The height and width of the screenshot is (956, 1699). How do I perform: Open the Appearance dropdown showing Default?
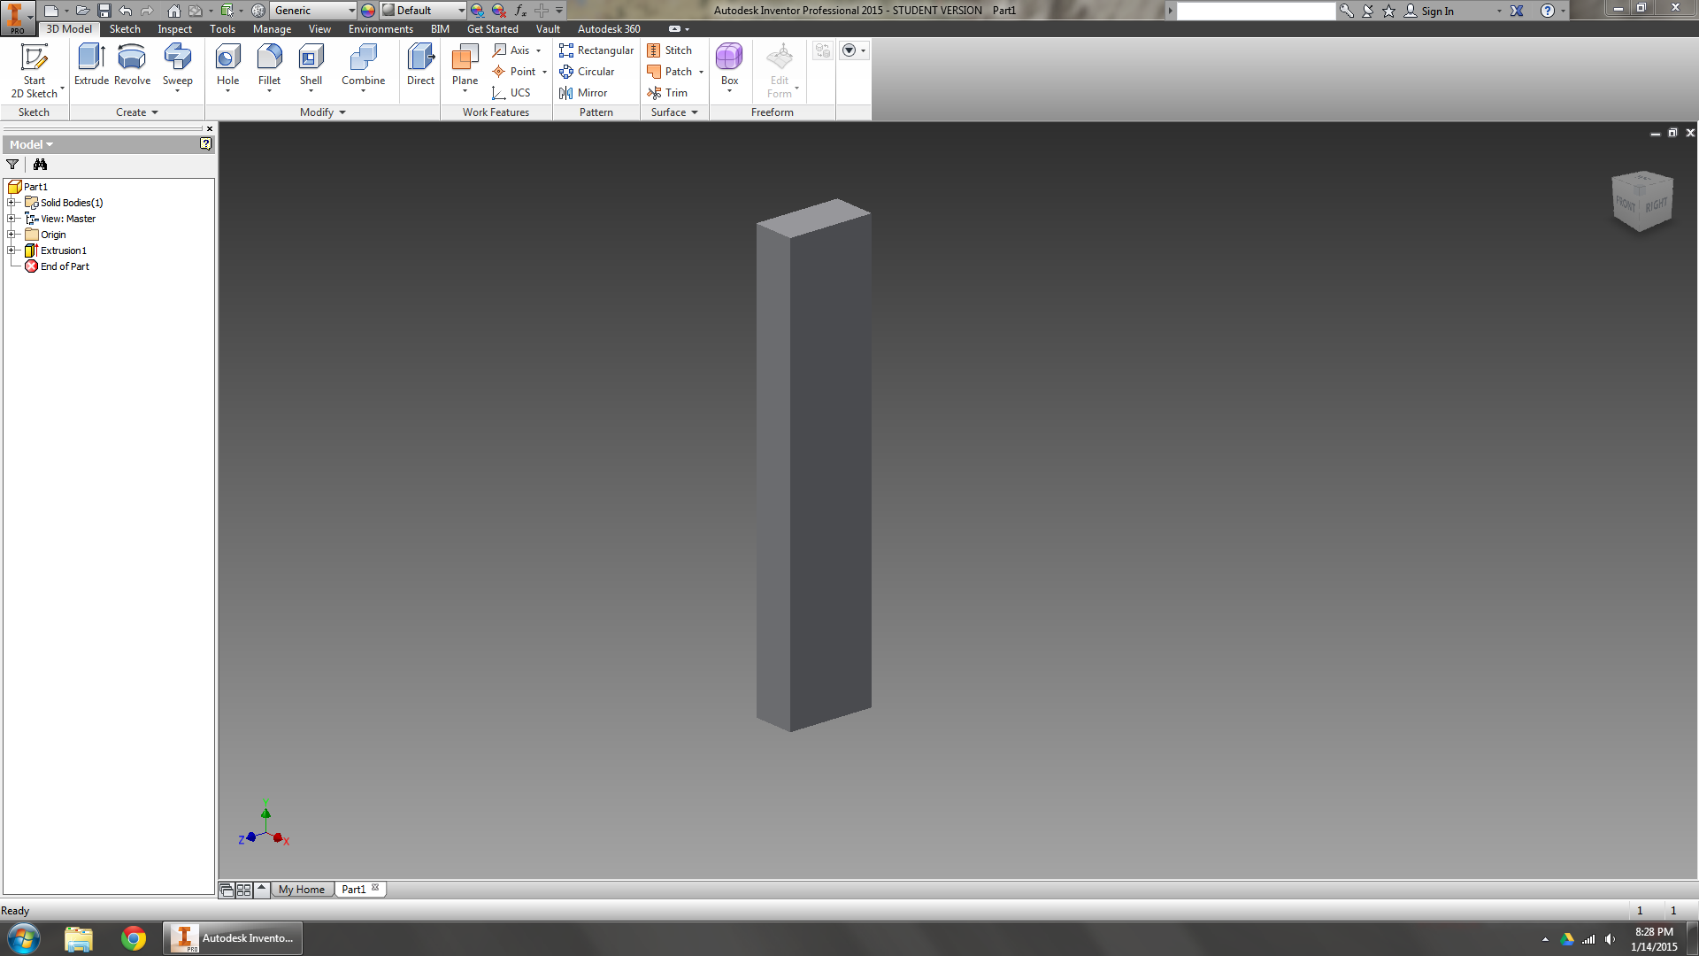(423, 11)
